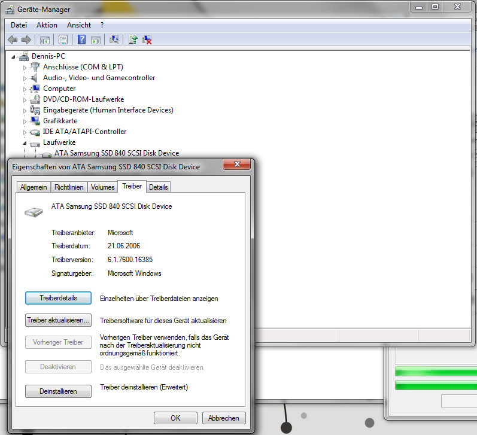Cancel the dialog with Abbrechen

(224, 418)
